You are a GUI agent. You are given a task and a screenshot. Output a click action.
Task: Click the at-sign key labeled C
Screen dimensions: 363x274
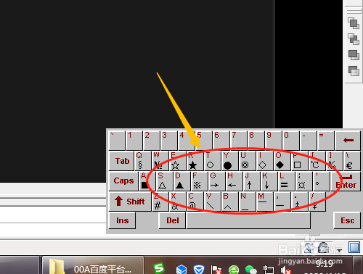click(195, 202)
